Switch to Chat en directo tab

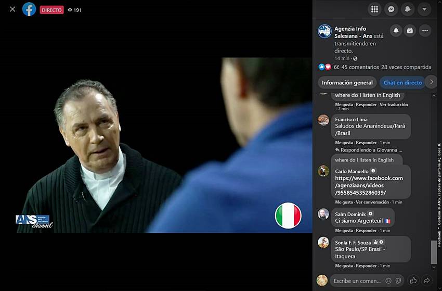[x=402, y=82]
